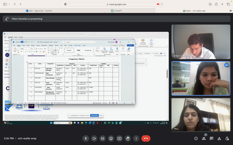Expand the sidebar tab groups dropdown arrow

click(x=9, y=4)
